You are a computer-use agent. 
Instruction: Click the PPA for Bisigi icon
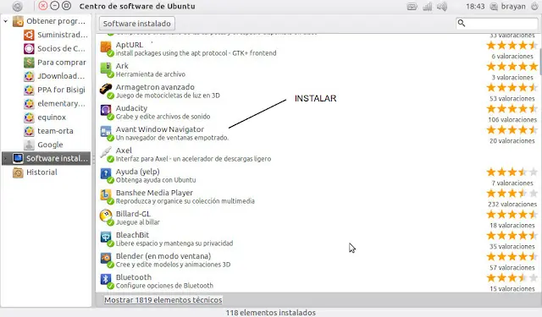pos(29,90)
